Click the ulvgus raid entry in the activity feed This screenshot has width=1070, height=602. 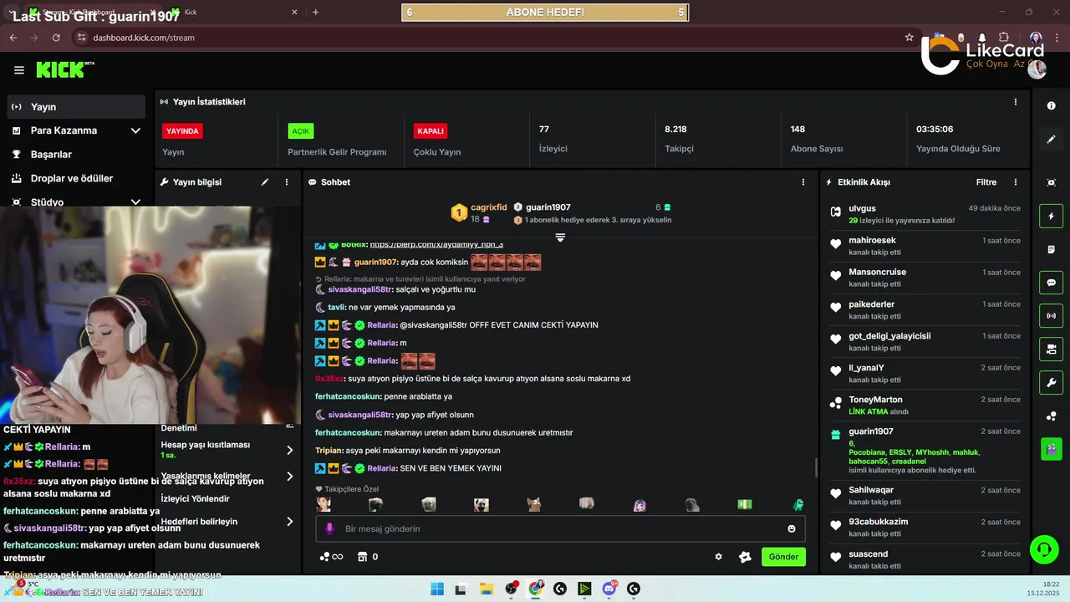tap(925, 214)
